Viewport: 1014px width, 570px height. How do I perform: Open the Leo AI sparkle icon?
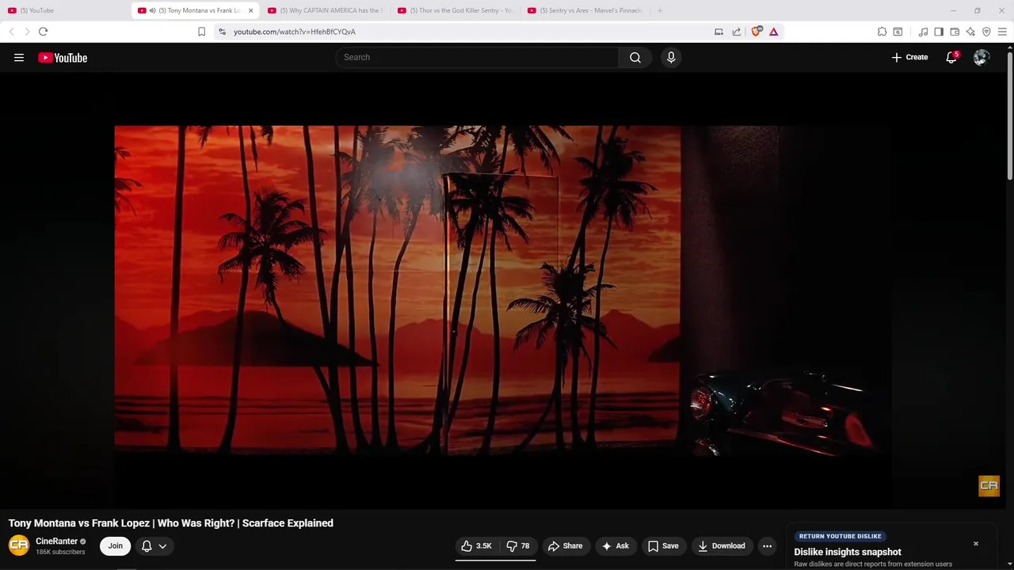tap(970, 32)
